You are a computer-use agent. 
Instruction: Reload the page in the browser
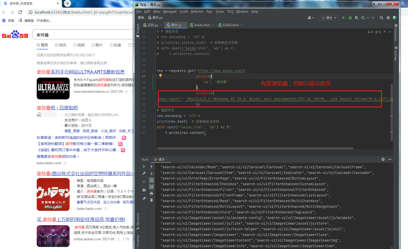click(x=20, y=12)
